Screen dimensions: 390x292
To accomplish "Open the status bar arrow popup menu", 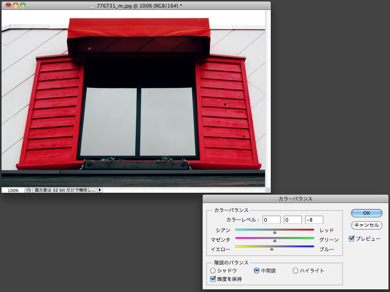I will (x=100, y=190).
